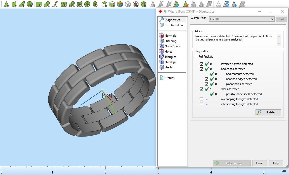This screenshot has height=175, width=289.
Task: Click the 'bad contours detected' text
Action: [x=240, y=74]
